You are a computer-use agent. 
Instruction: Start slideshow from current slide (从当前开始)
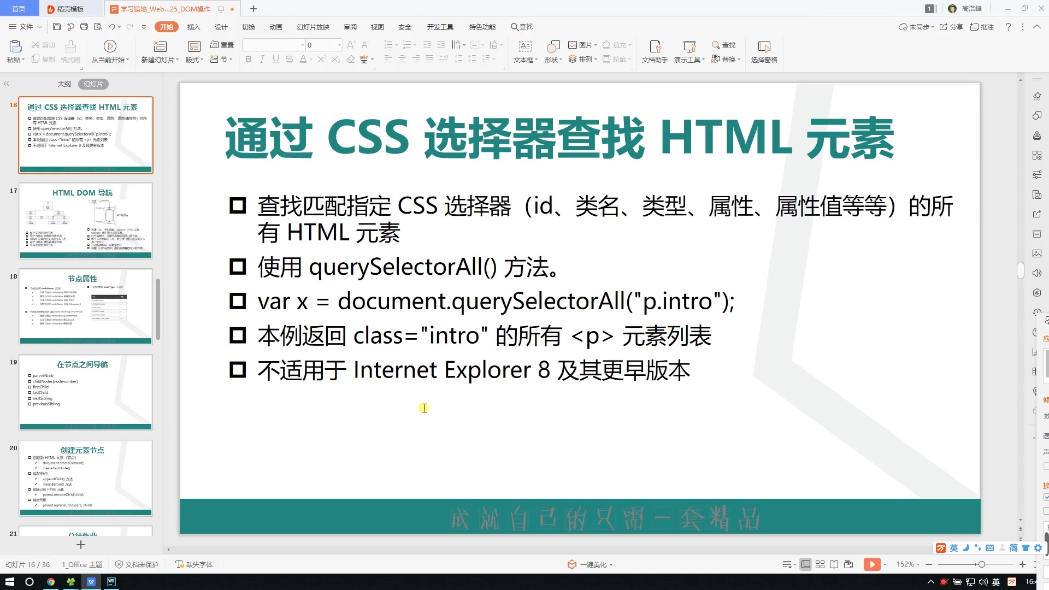[110, 46]
